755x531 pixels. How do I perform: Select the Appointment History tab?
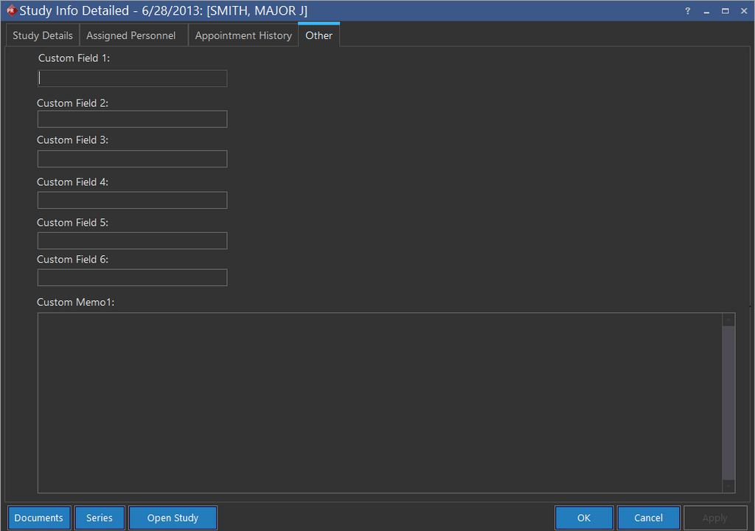243,35
